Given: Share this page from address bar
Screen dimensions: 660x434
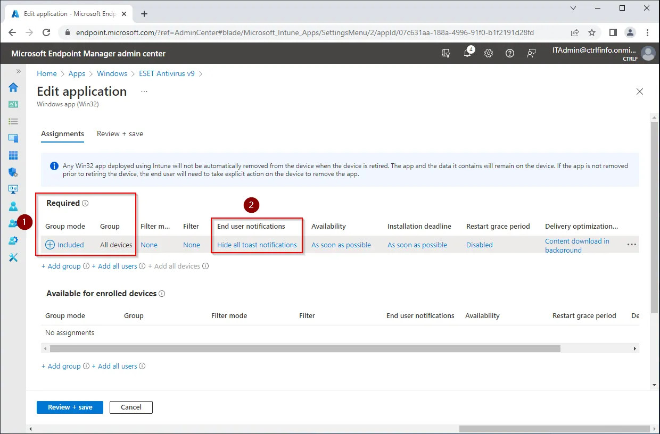Looking at the screenshot, I should point(575,32).
